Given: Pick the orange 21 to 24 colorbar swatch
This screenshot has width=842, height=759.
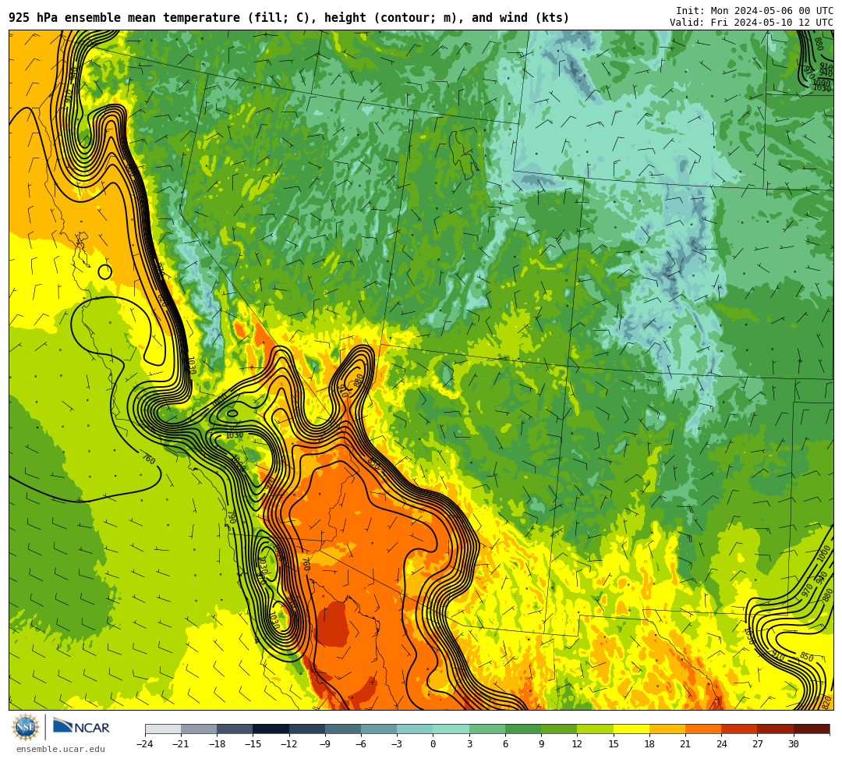Looking at the screenshot, I should [703, 729].
